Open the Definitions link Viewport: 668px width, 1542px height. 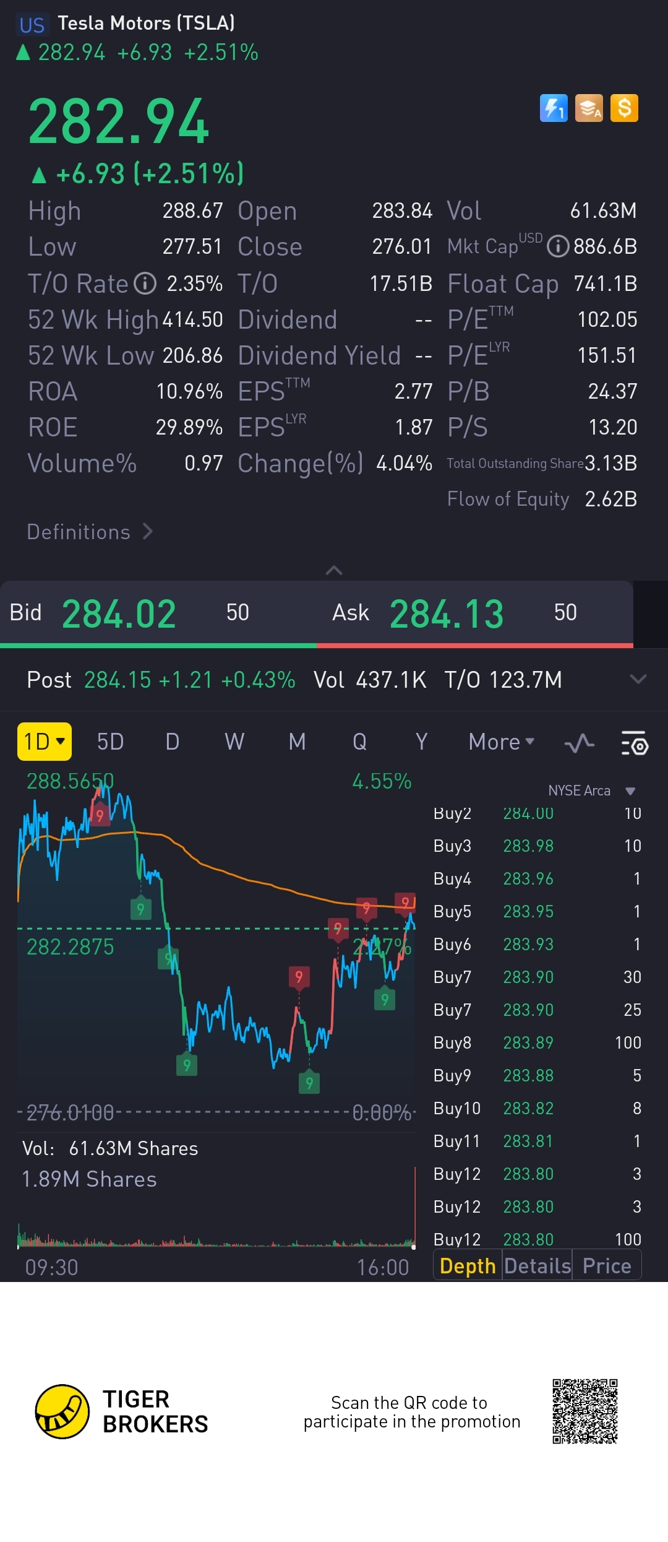pos(90,532)
